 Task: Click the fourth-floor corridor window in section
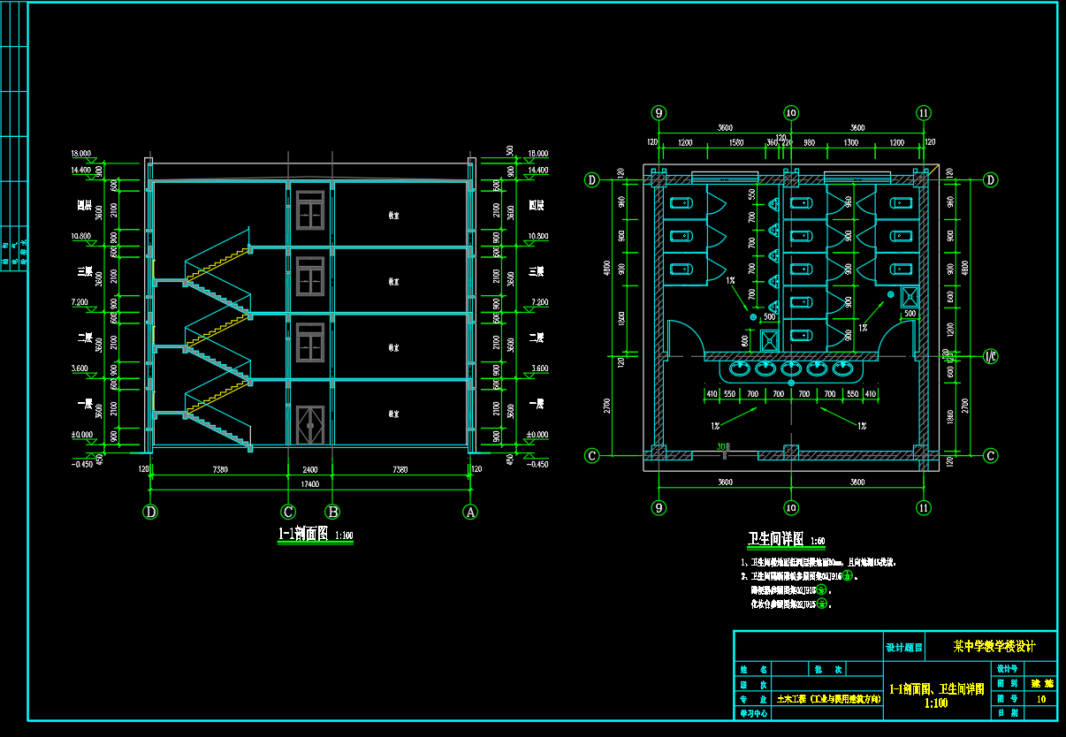[310, 209]
